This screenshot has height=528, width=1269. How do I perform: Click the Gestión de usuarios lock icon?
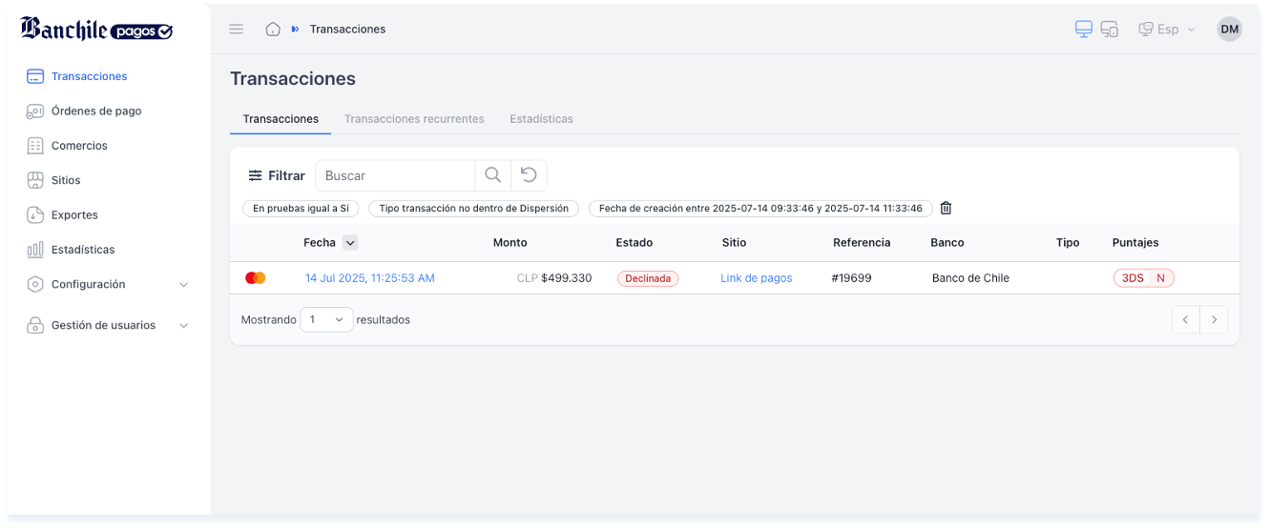point(35,325)
